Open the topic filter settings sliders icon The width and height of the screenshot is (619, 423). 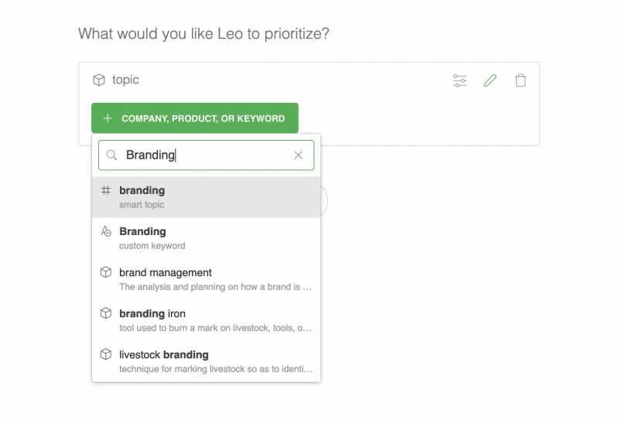click(460, 80)
